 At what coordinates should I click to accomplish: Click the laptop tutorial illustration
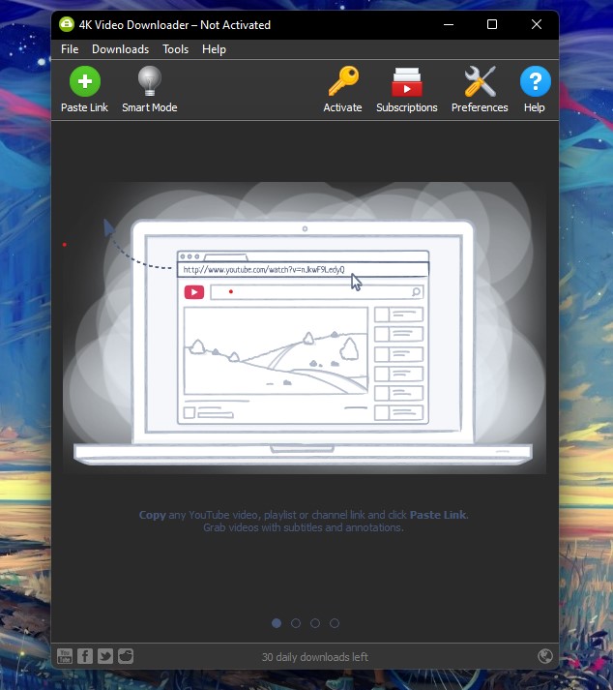tap(304, 334)
